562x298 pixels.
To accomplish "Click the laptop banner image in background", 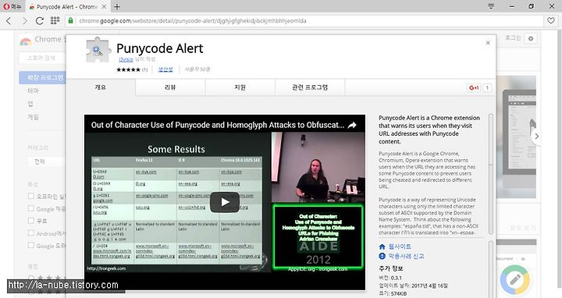I will (517, 137).
